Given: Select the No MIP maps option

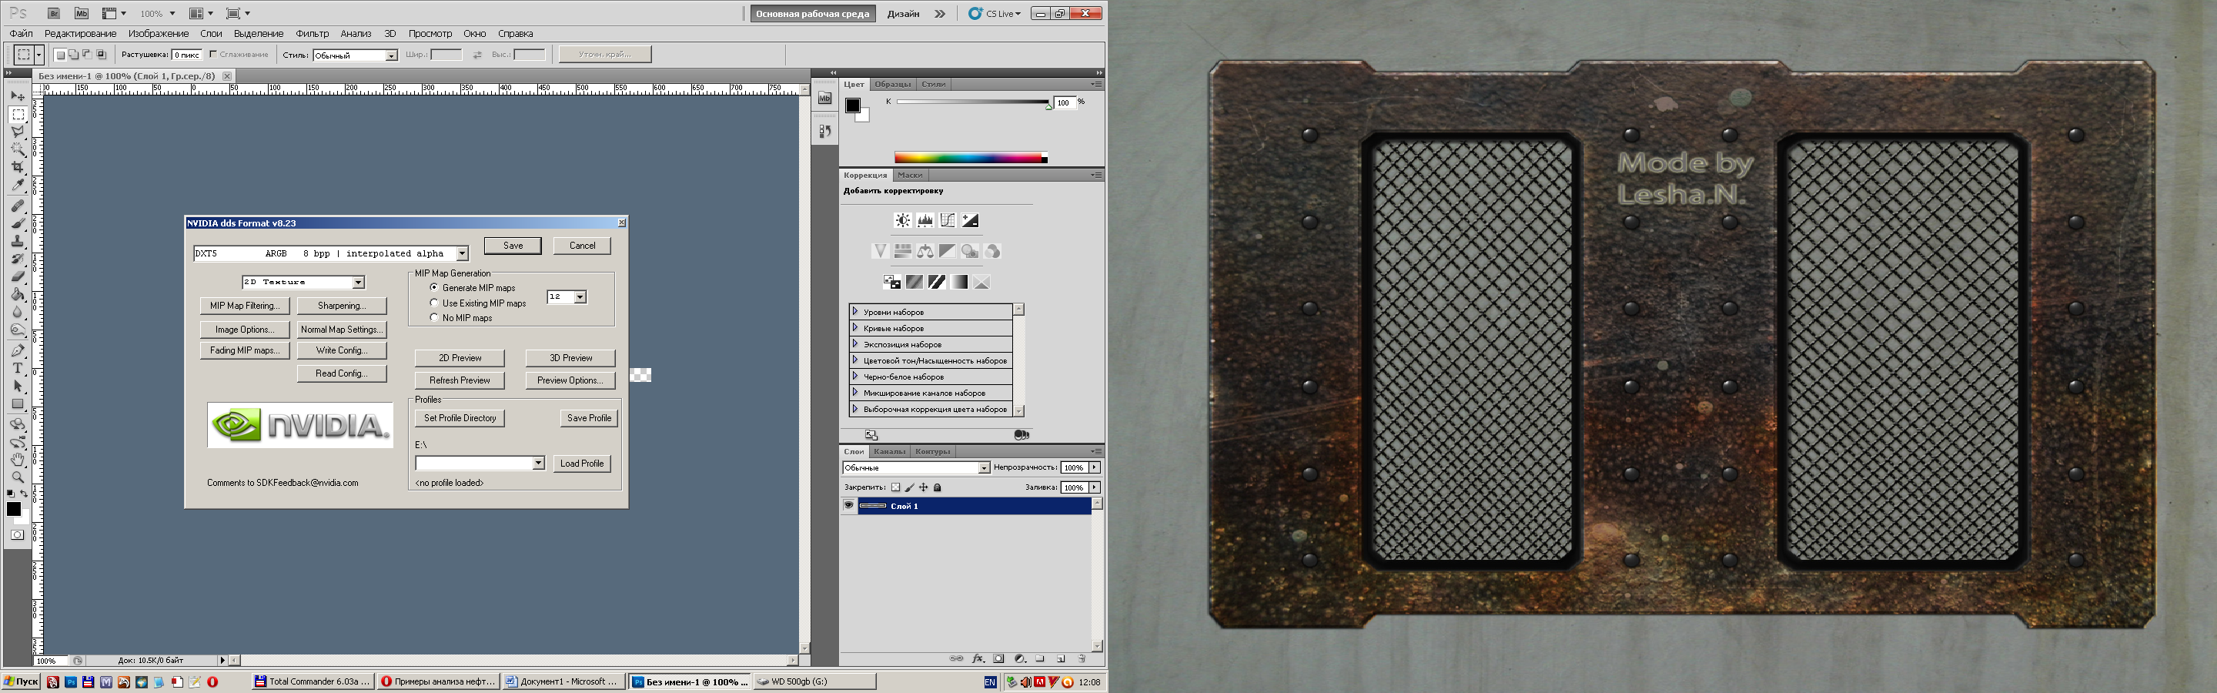Looking at the screenshot, I should (435, 318).
